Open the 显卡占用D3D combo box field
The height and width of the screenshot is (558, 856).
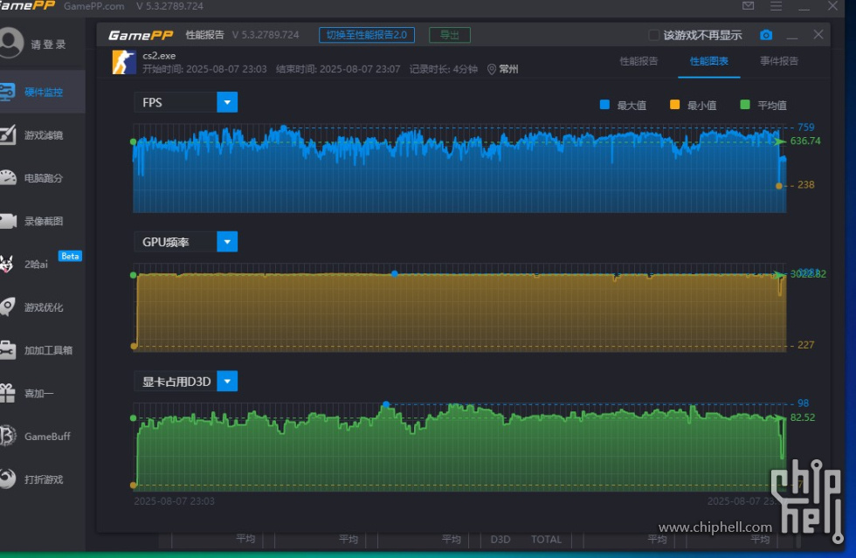(x=185, y=381)
